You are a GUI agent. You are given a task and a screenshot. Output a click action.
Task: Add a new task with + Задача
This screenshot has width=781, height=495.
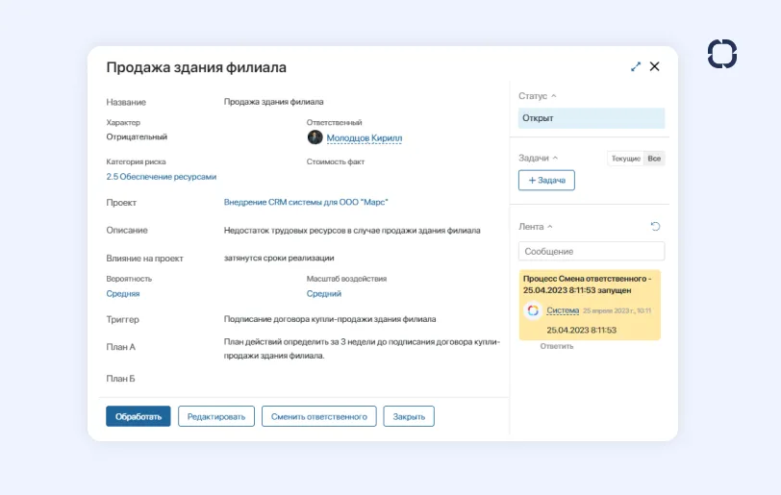(546, 181)
